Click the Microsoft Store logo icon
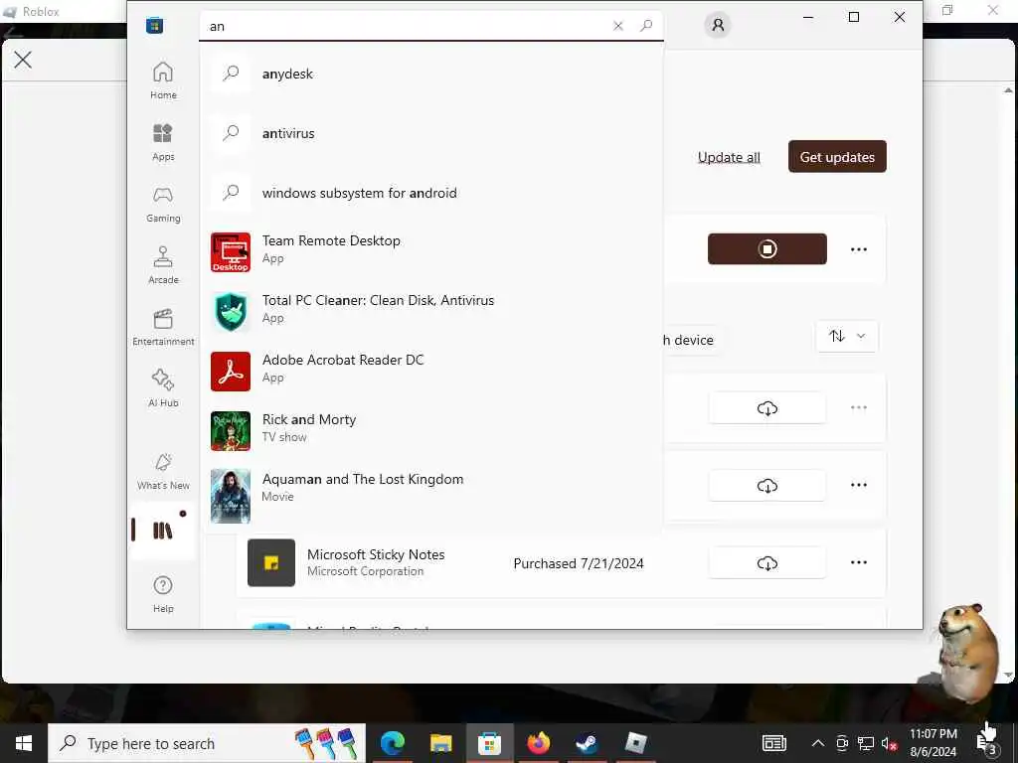The width and height of the screenshot is (1018, 763). pyautogui.click(x=154, y=25)
